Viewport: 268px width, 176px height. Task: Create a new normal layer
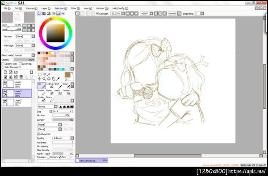[5, 72]
